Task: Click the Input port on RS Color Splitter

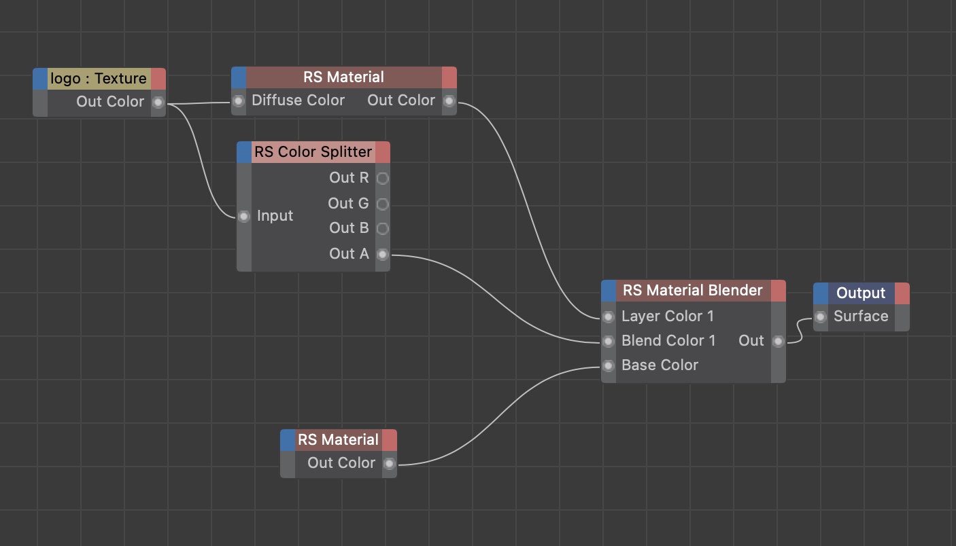Action: coord(244,217)
